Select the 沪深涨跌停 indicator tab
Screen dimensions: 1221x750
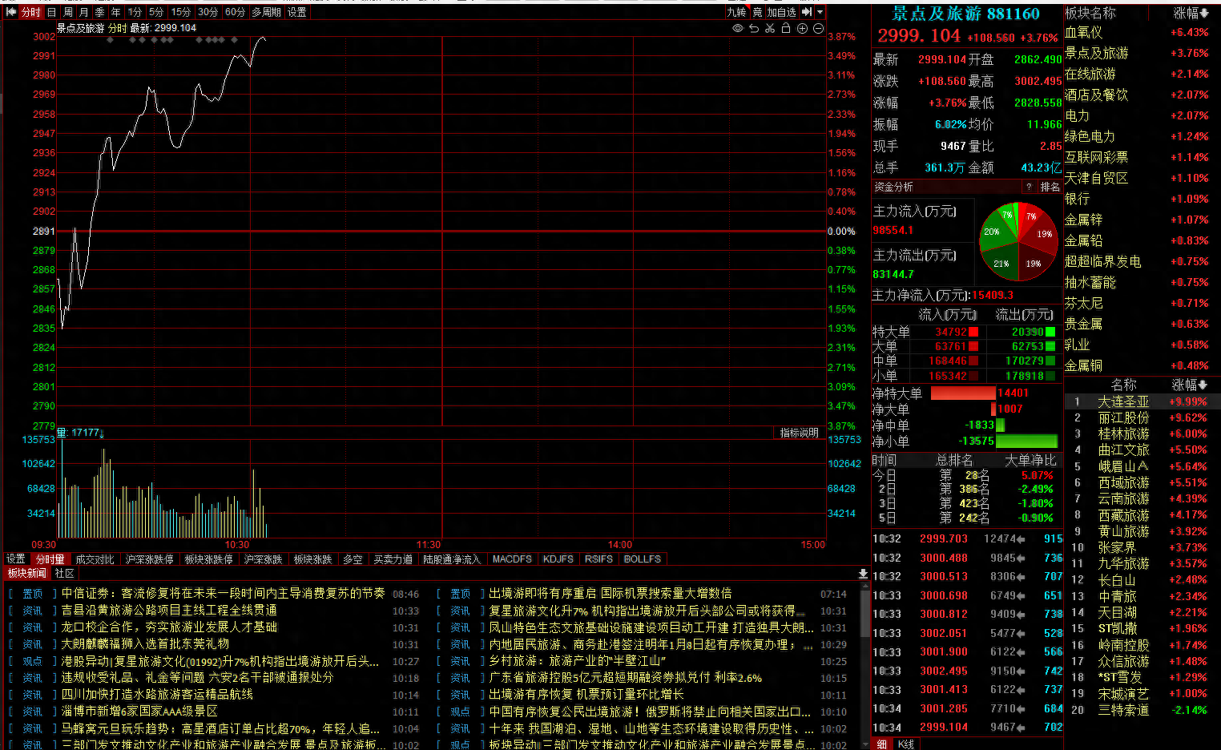149,559
